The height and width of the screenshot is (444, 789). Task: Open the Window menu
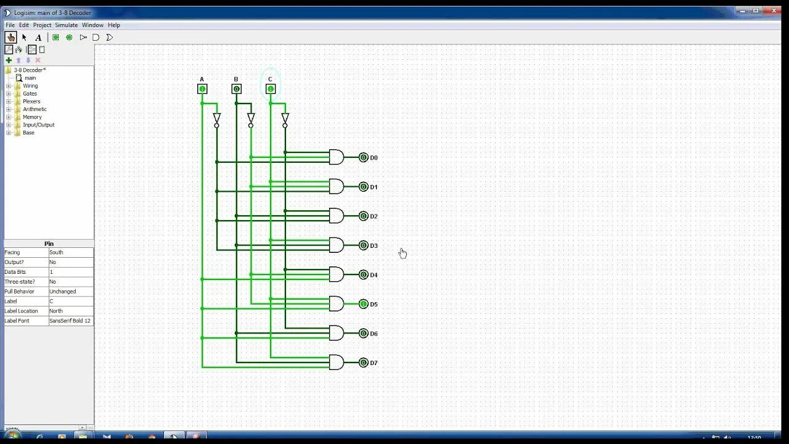(92, 25)
